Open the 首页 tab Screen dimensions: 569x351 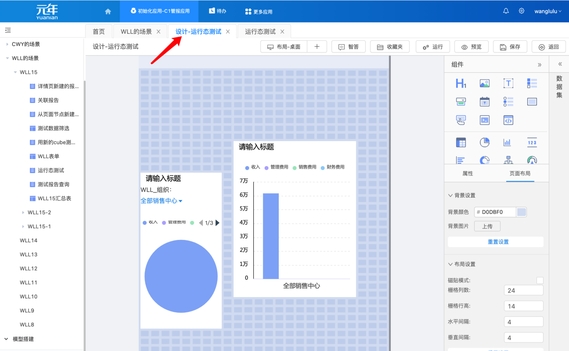pyautogui.click(x=99, y=31)
